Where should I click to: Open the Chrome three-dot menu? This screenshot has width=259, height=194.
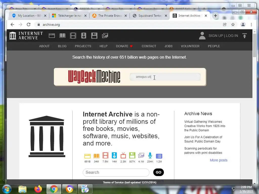point(251,25)
